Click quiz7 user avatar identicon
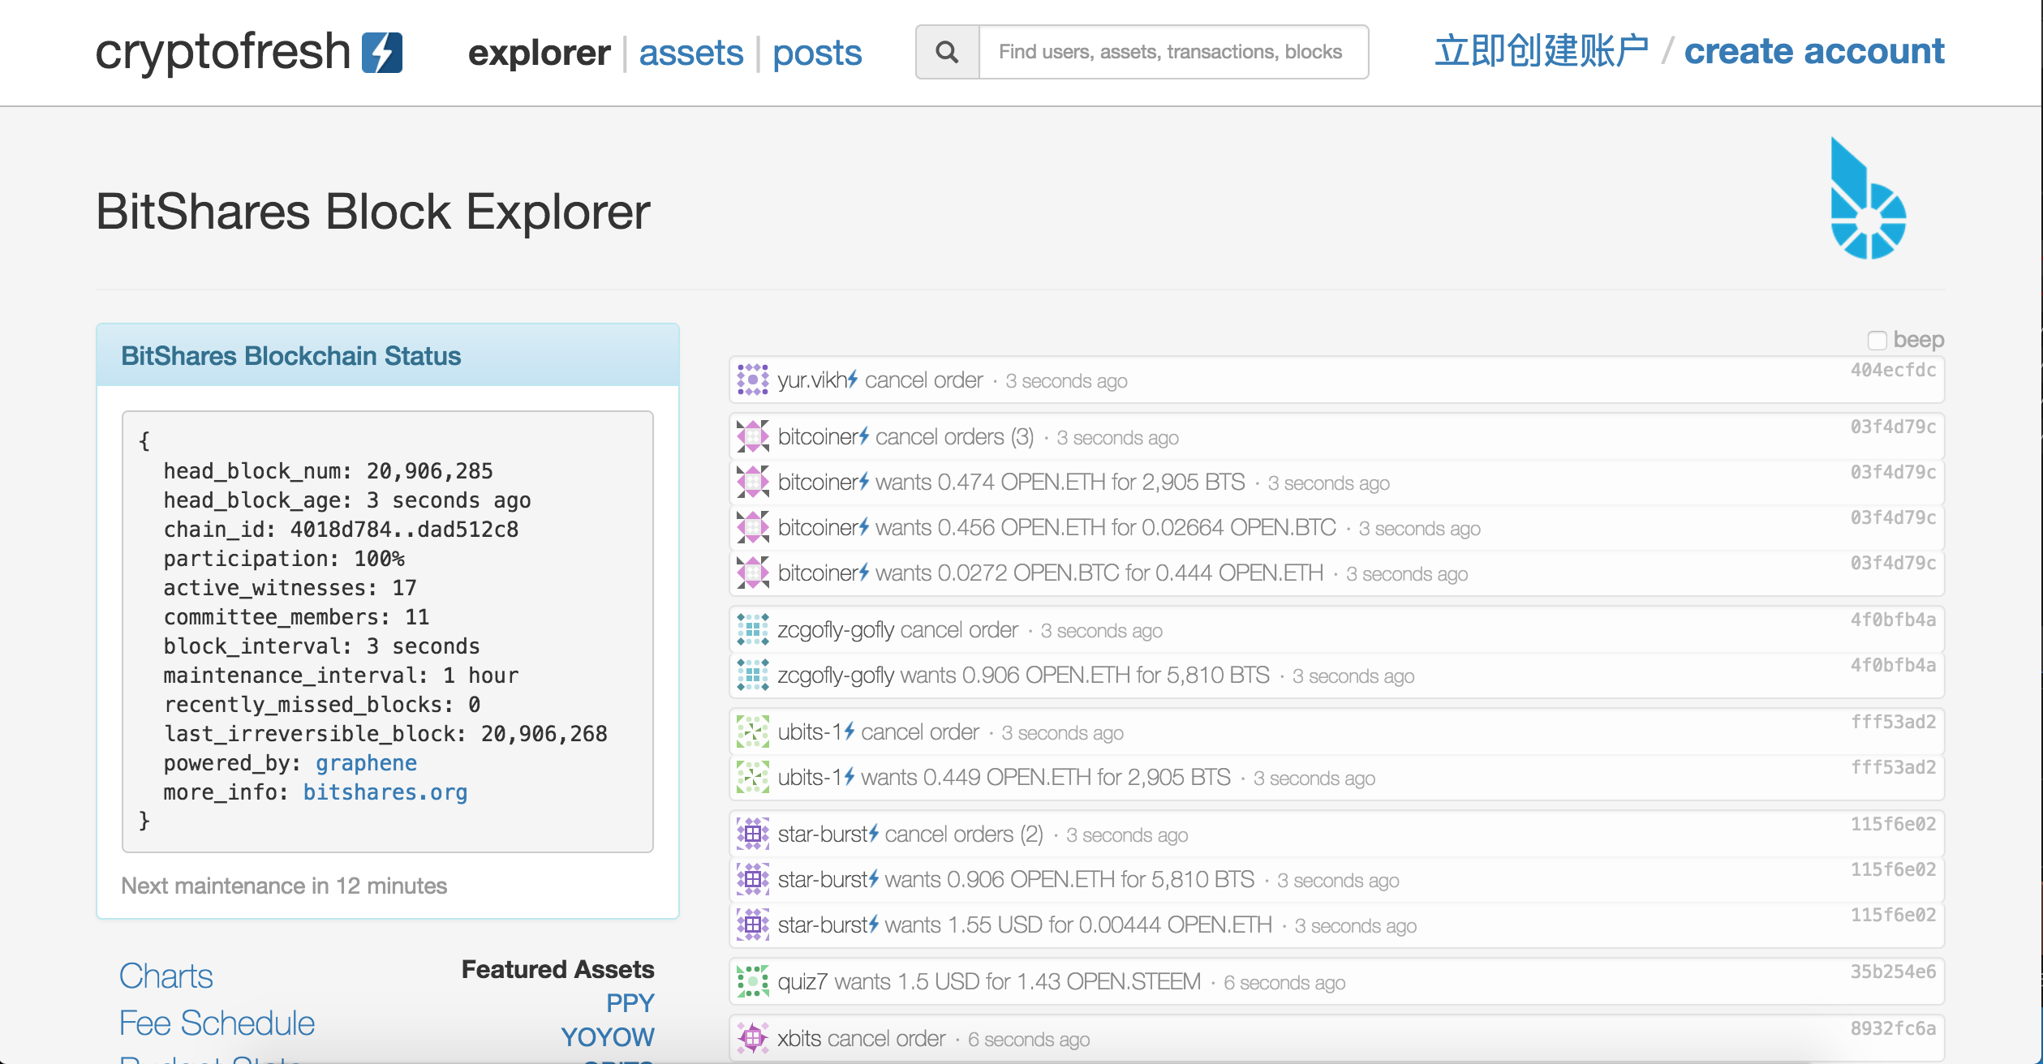Screen dimensions: 2043x1064 pos(752,981)
